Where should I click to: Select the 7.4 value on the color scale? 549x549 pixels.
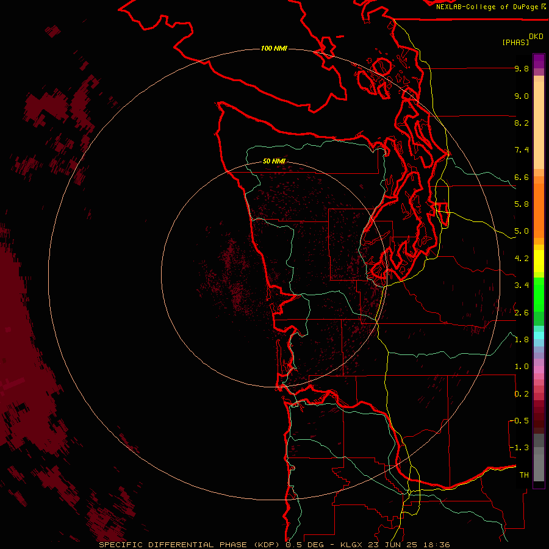[x=522, y=150]
